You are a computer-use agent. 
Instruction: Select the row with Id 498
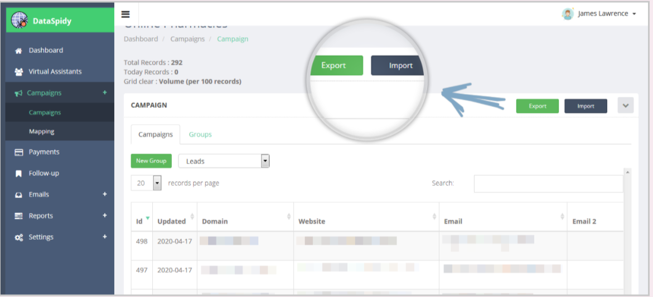[378, 246]
